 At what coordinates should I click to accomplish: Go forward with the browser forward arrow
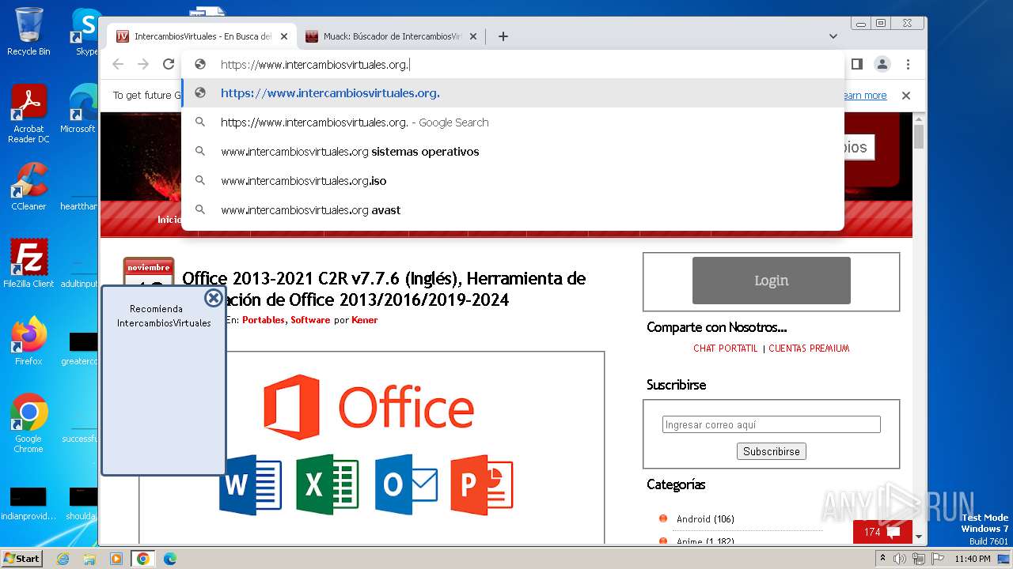click(x=143, y=64)
